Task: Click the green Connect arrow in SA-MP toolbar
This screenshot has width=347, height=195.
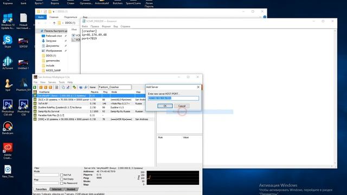Action: click(35, 87)
